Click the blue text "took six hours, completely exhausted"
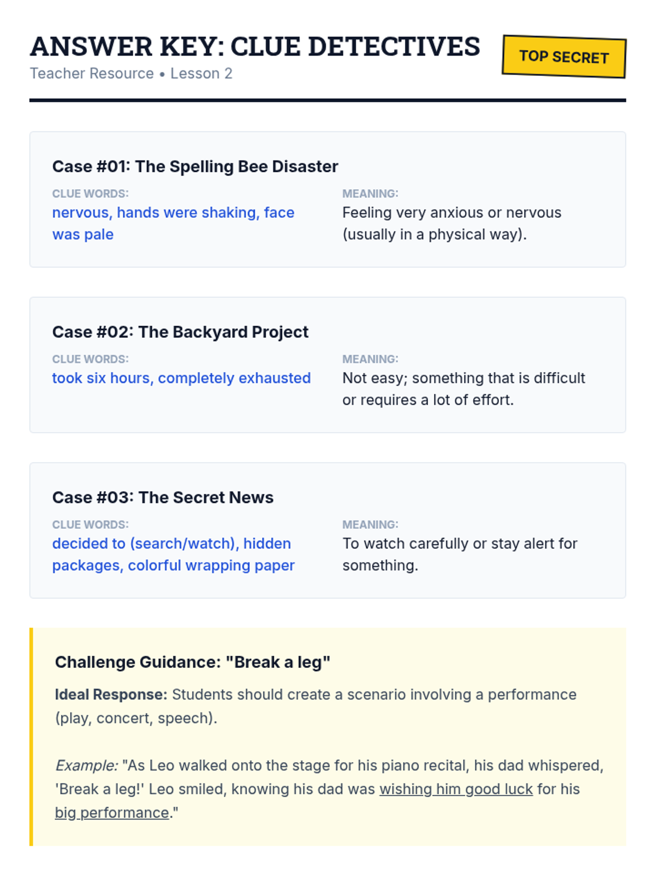 coord(181,378)
